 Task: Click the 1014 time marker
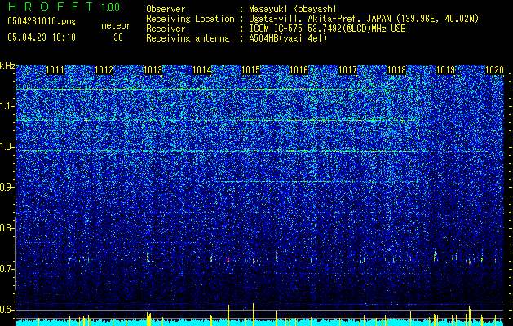click(202, 70)
